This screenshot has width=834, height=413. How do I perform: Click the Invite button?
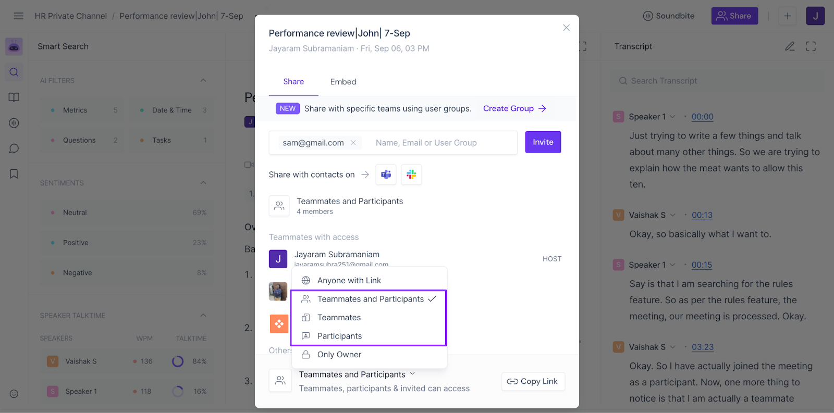click(543, 142)
